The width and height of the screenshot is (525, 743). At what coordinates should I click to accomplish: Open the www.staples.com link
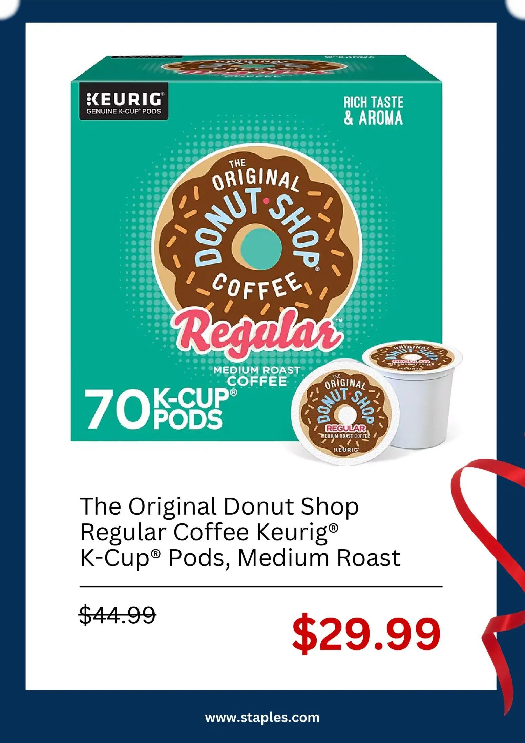click(x=262, y=717)
